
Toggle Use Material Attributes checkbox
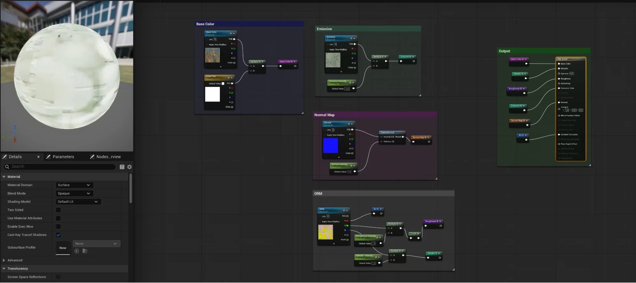pyautogui.click(x=58, y=218)
